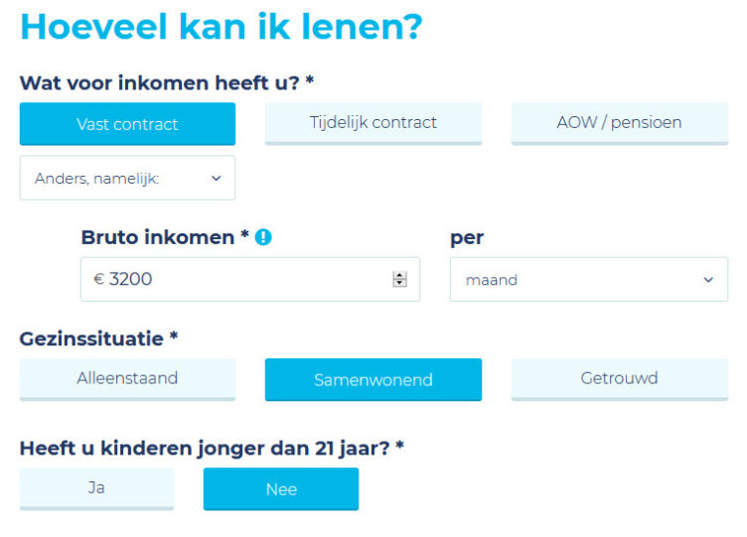The height and width of the screenshot is (537, 747).
Task: Click the info icon beside Bruto inkomen
Action: (263, 238)
